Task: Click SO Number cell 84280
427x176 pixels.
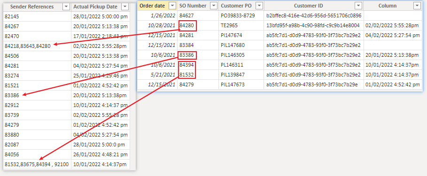Action: pyautogui.click(x=198, y=25)
